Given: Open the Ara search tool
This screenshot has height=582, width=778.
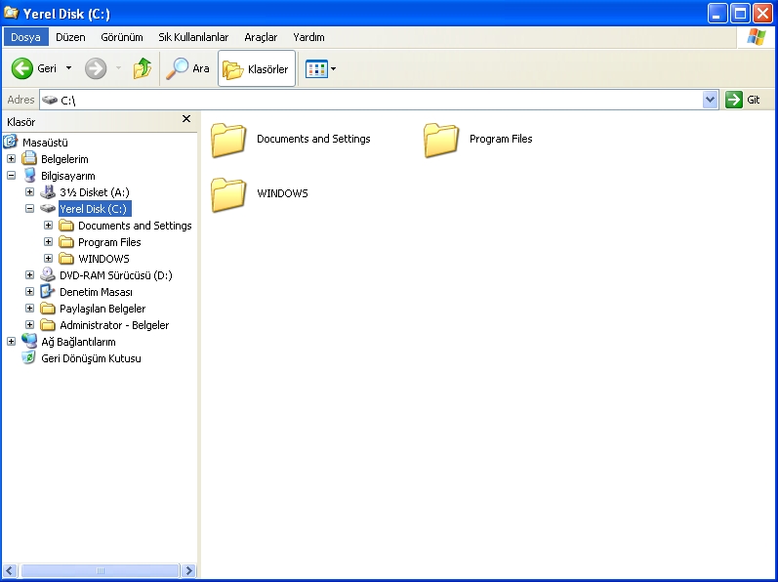Looking at the screenshot, I should click(x=187, y=68).
